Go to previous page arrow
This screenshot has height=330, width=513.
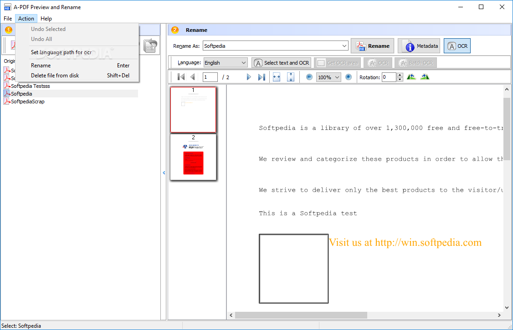tap(193, 77)
